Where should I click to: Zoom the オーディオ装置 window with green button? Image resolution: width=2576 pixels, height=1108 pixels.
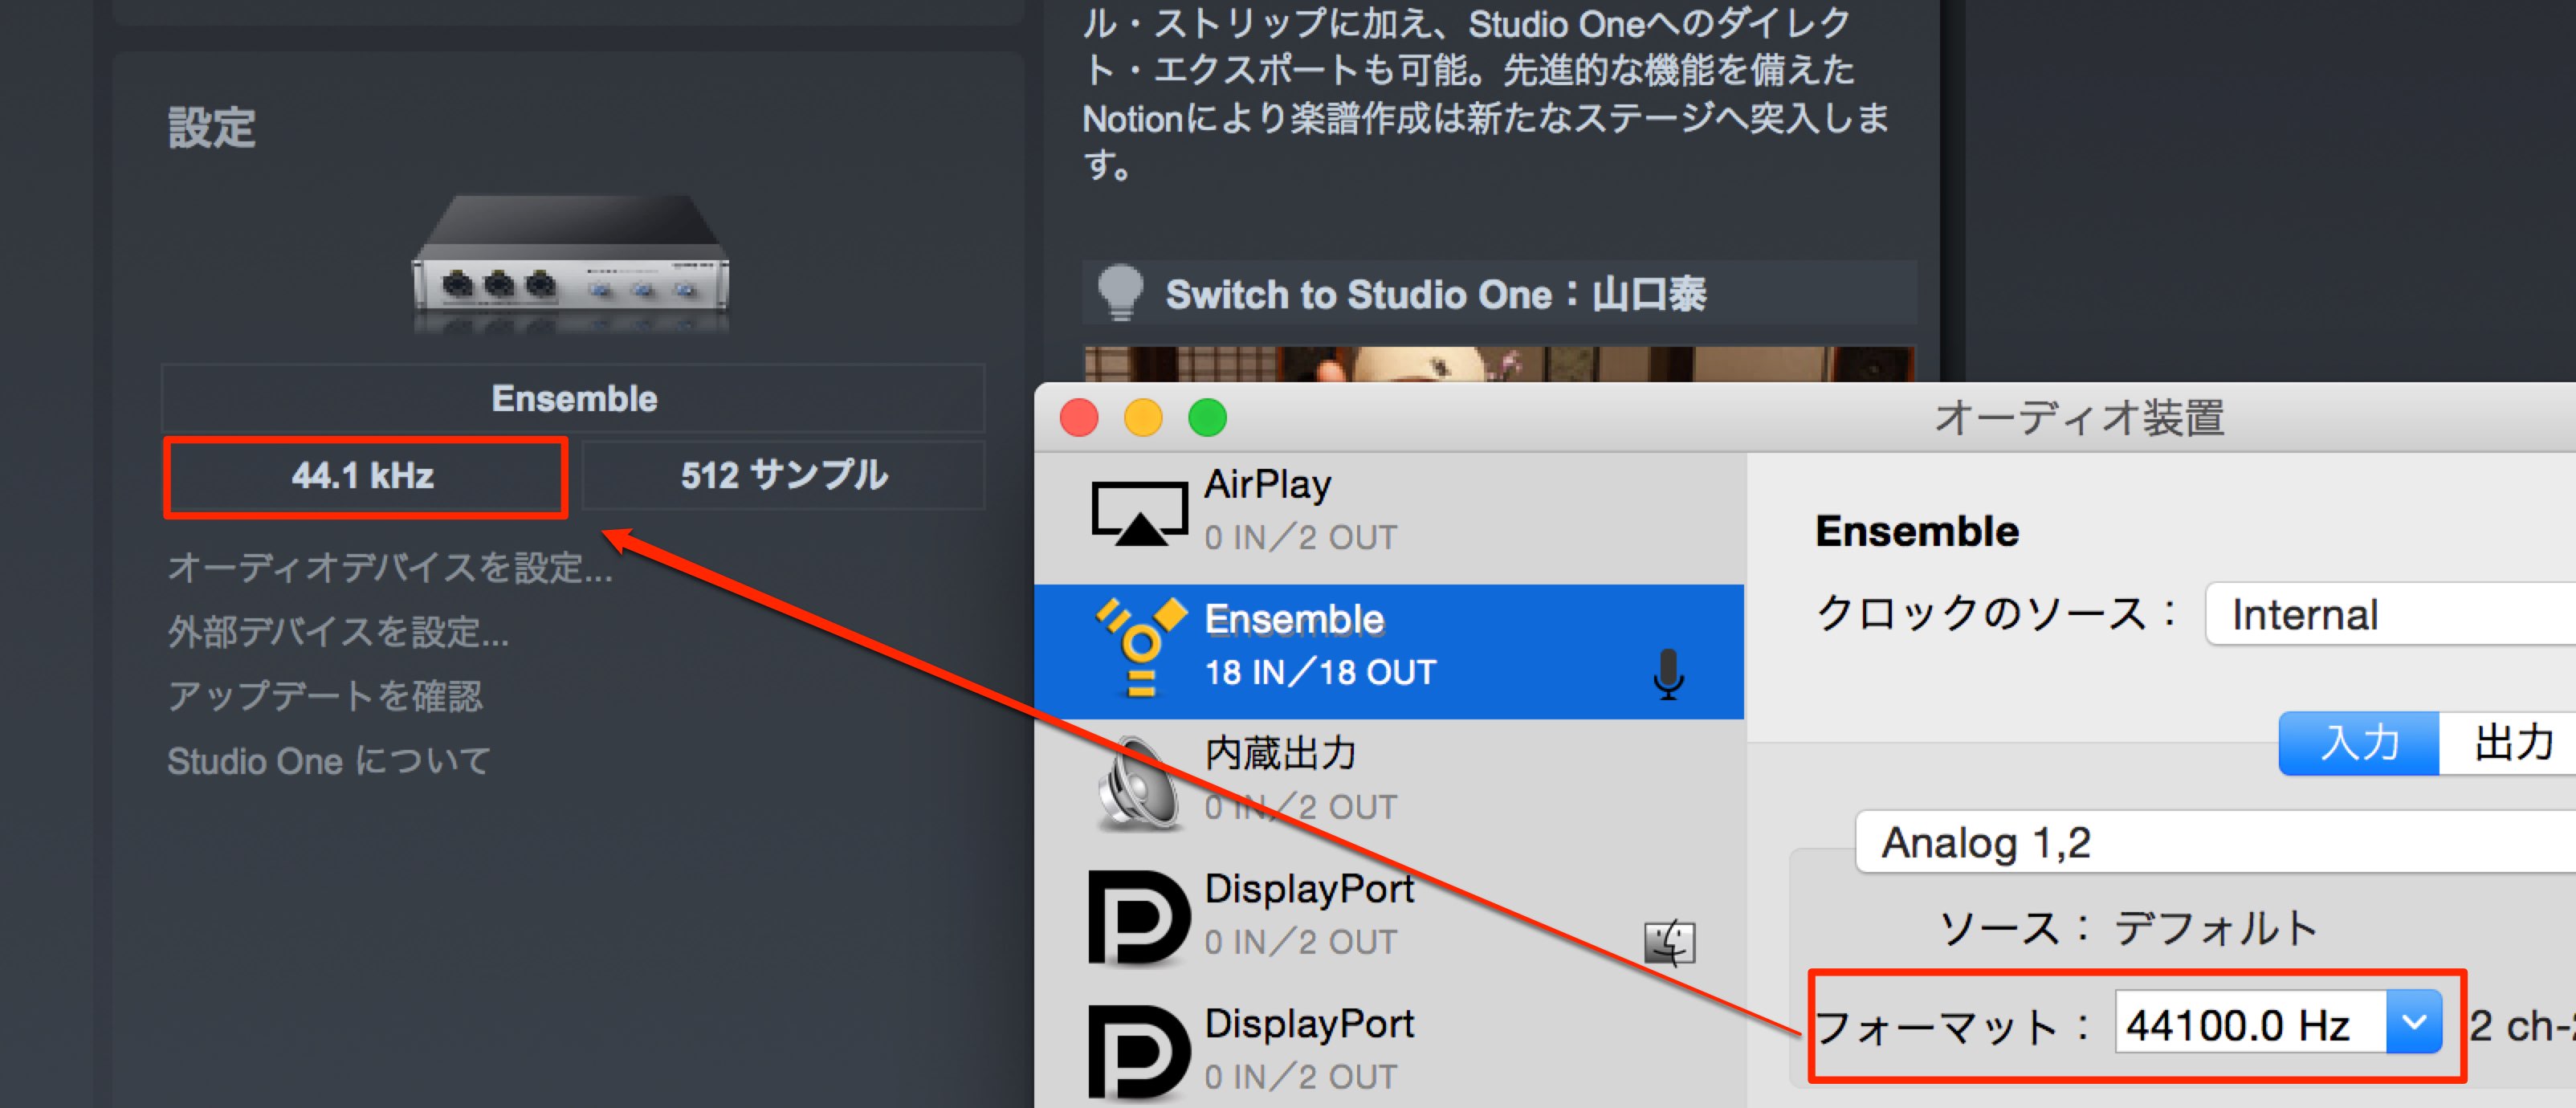[x=1207, y=418]
